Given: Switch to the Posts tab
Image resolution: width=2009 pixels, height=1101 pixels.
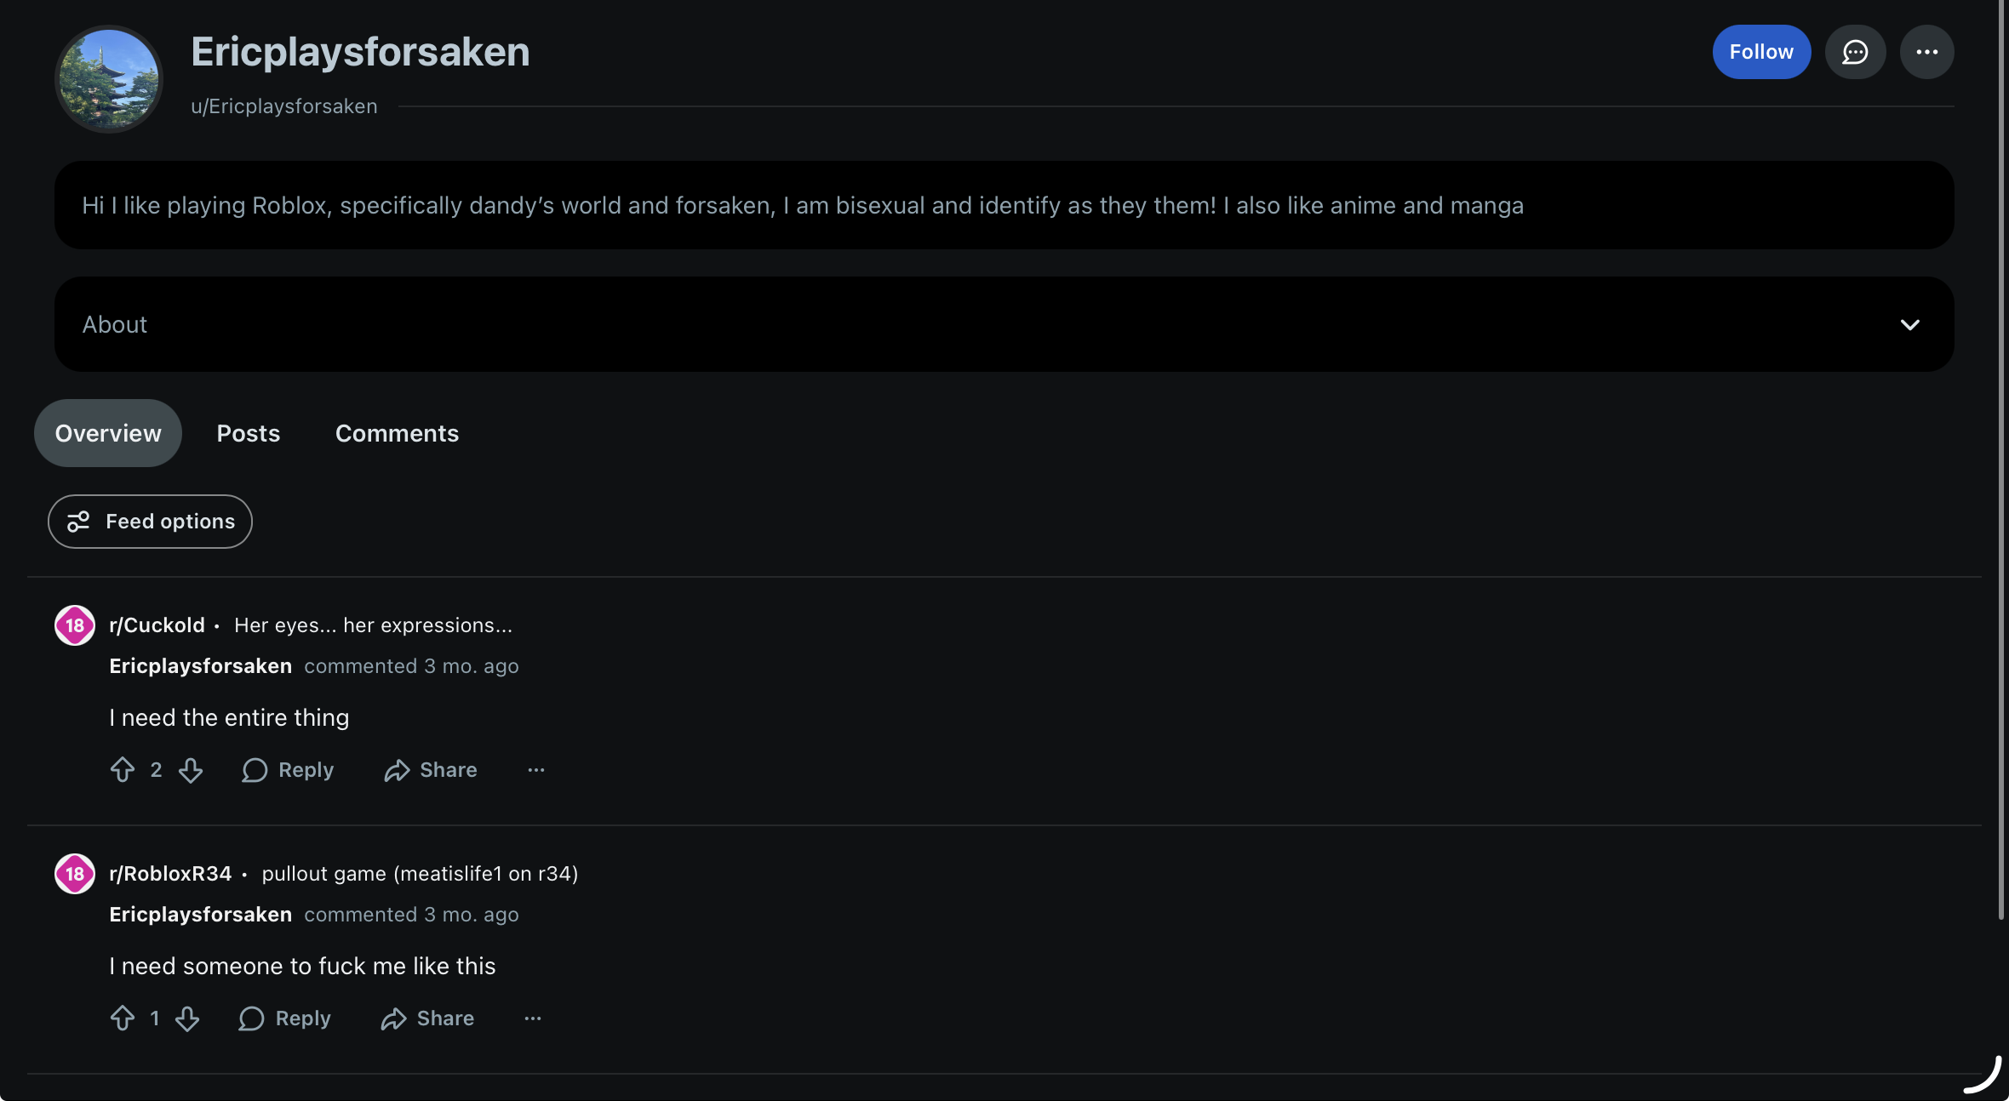Looking at the screenshot, I should tap(249, 433).
